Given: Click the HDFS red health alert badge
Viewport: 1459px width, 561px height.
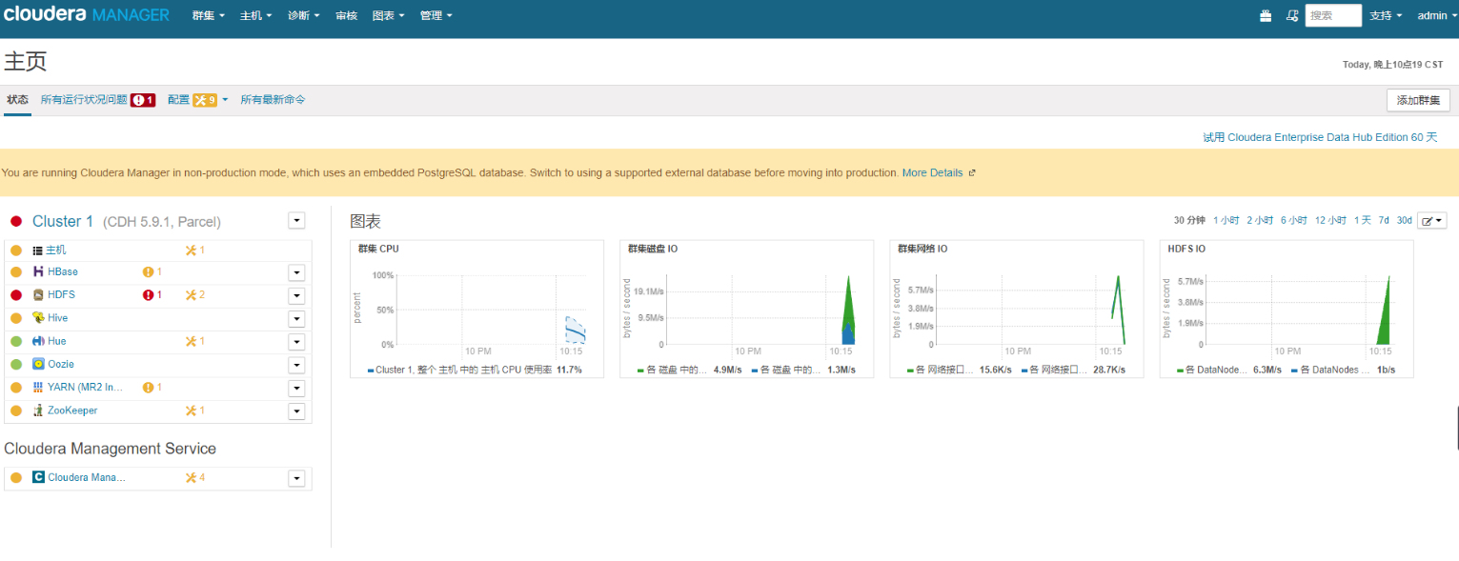Looking at the screenshot, I should click(x=148, y=295).
